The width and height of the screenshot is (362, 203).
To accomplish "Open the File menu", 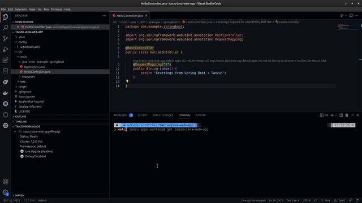I will coord(3,10).
